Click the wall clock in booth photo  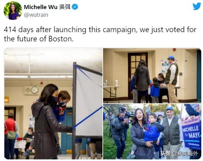tap(34, 90)
